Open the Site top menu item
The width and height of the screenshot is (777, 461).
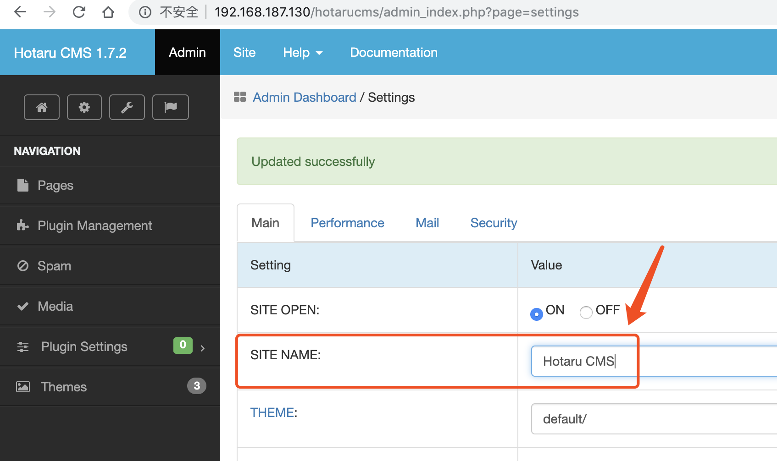[244, 53]
